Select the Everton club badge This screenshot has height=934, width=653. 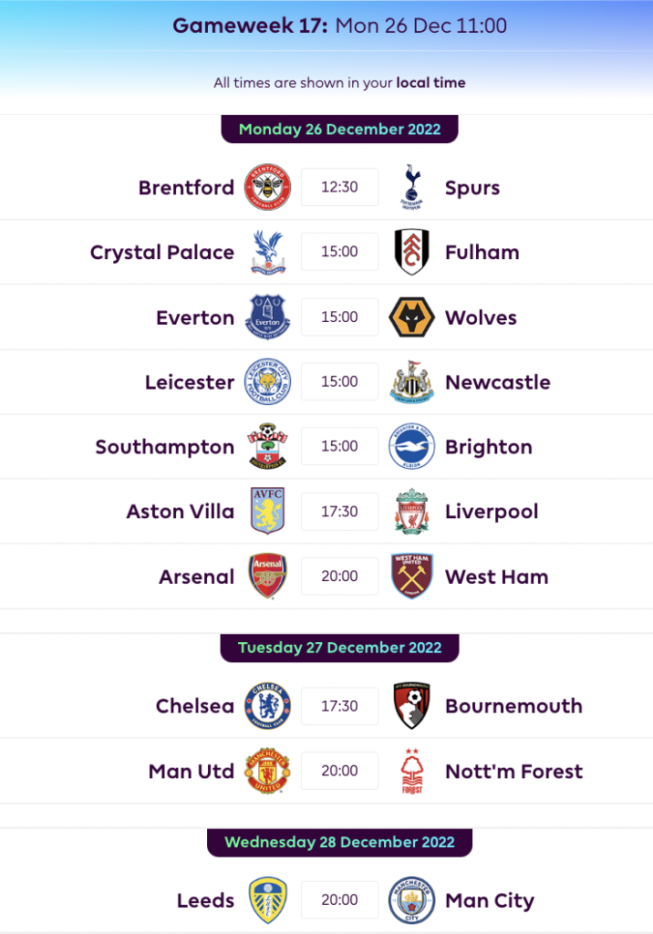(x=267, y=317)
